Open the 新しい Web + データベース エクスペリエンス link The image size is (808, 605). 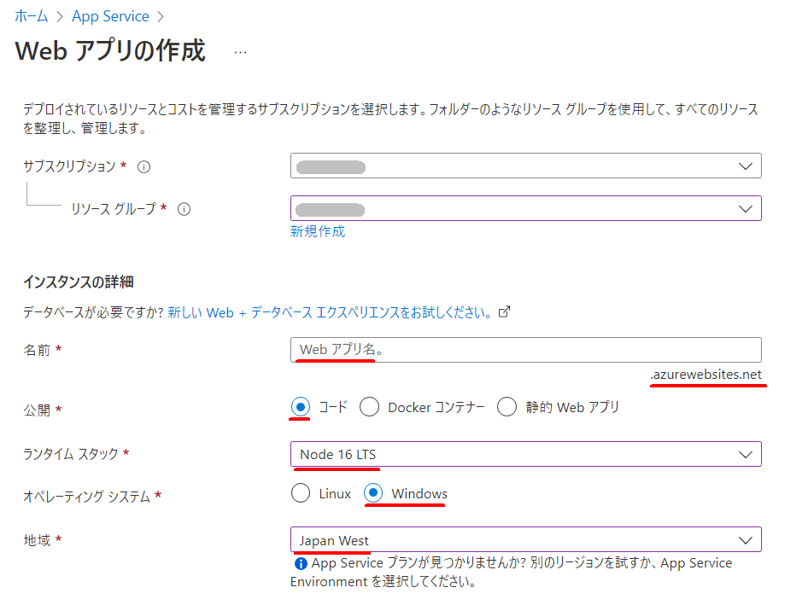(330, 313)
